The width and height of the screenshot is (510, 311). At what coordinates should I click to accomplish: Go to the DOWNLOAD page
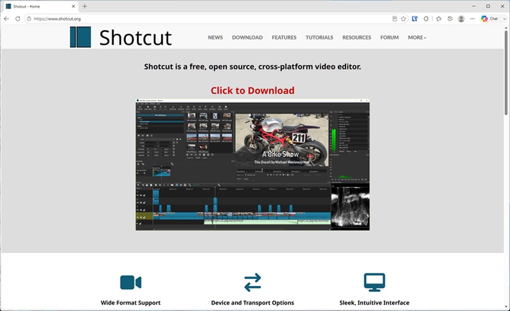coord(247,38)
